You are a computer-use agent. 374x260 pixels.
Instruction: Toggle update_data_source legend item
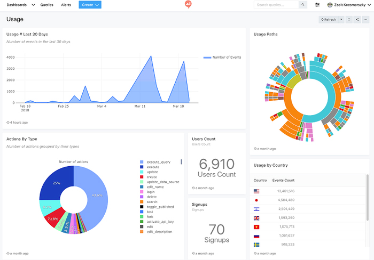pyautogui.click(x=160, y=182)
